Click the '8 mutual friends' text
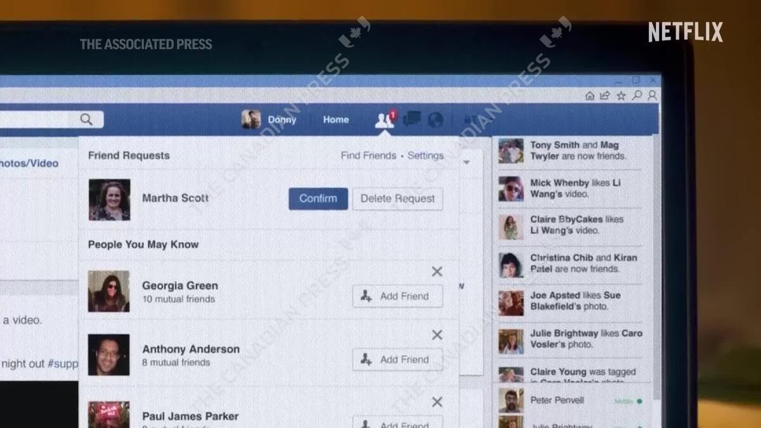The height and width of the screenshot is (428, 761). 176,363
